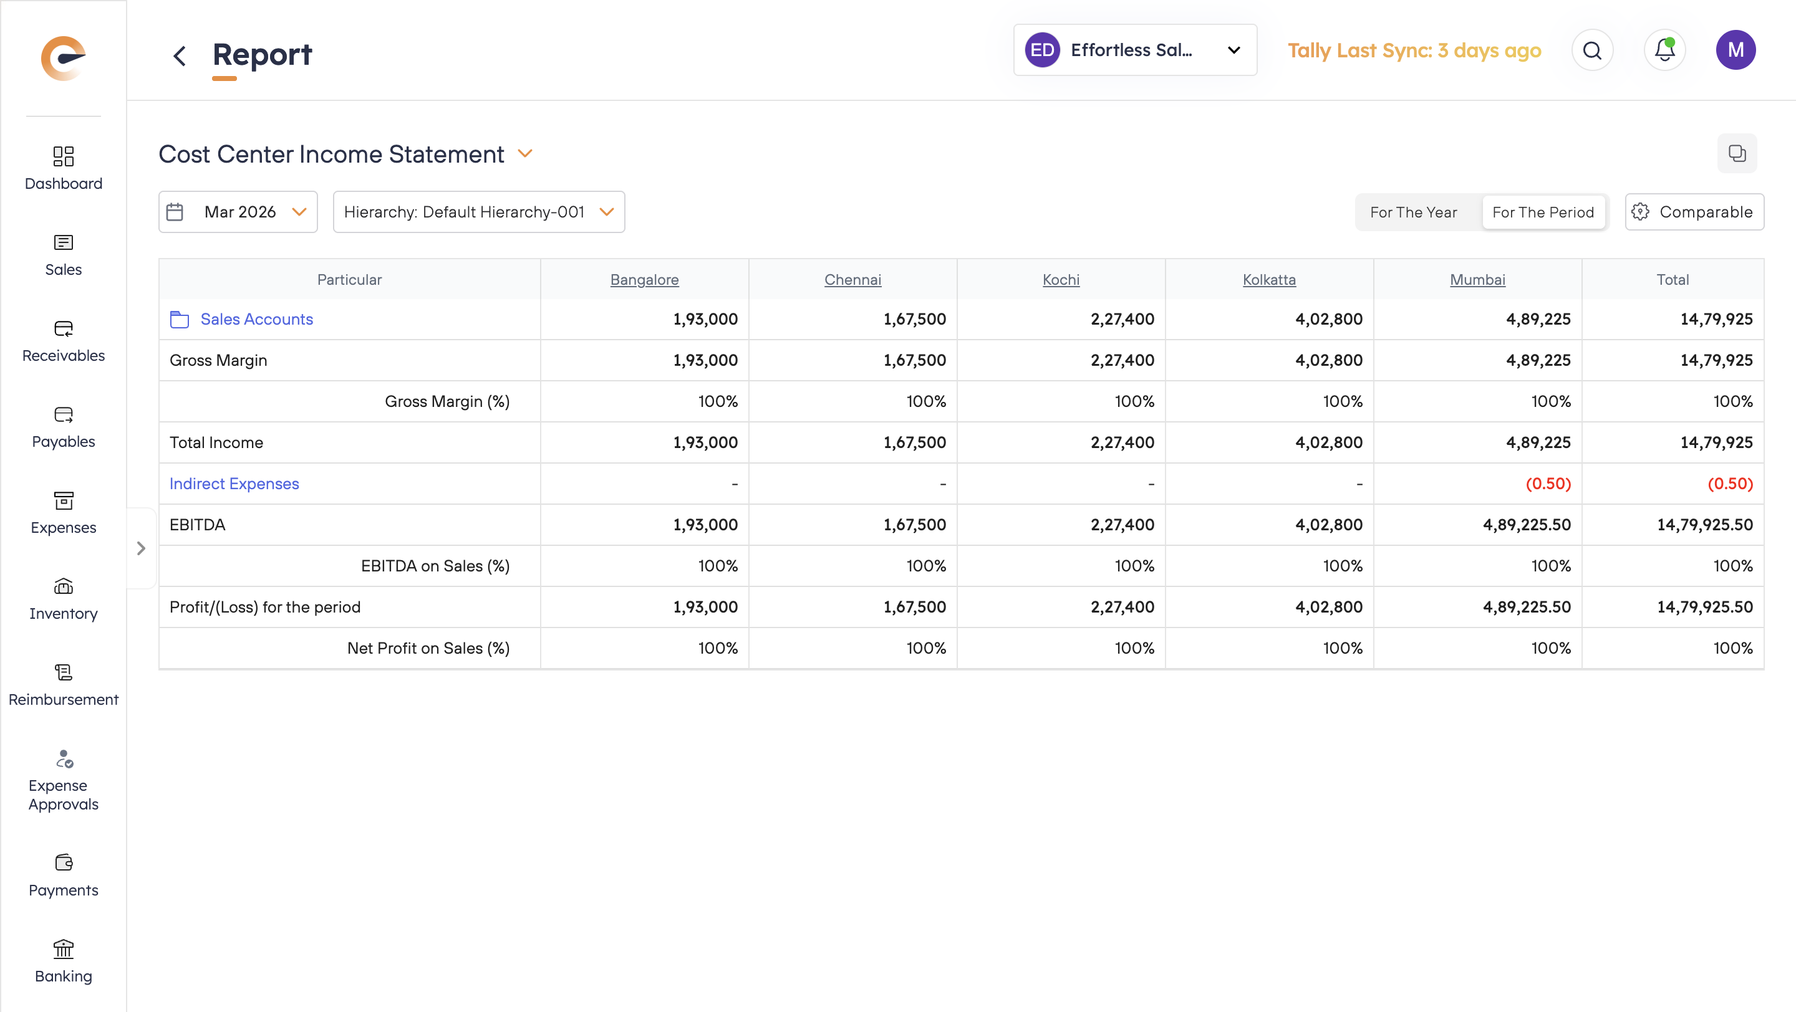
Task: Open the Comparable settings button
Action: click(1694, 212)
